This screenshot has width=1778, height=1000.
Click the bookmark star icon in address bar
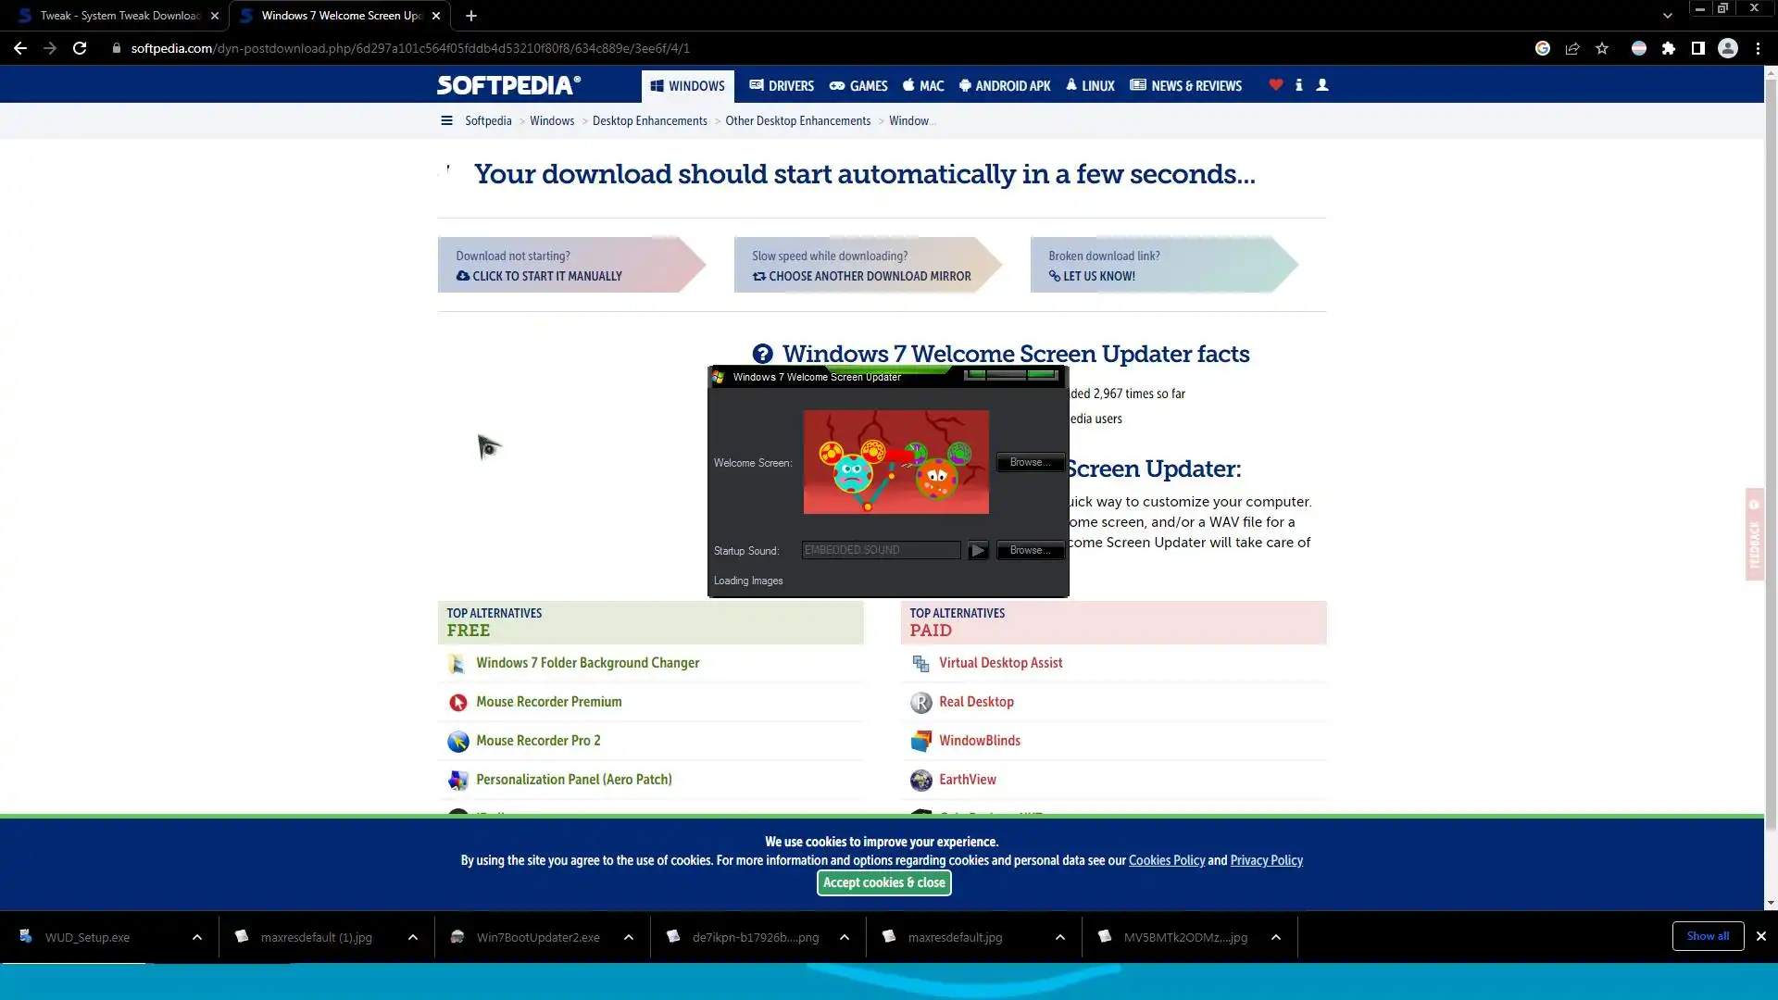pyautogui.click(x=1602, y=48)
